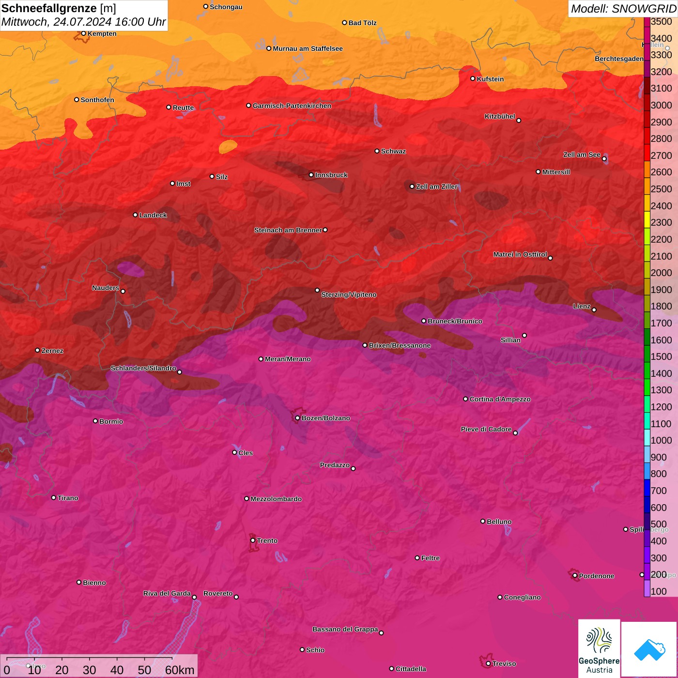Screen dimensions: 678x678
Task: Click the Riva del Garda label
Action: (x=167, y=593)
